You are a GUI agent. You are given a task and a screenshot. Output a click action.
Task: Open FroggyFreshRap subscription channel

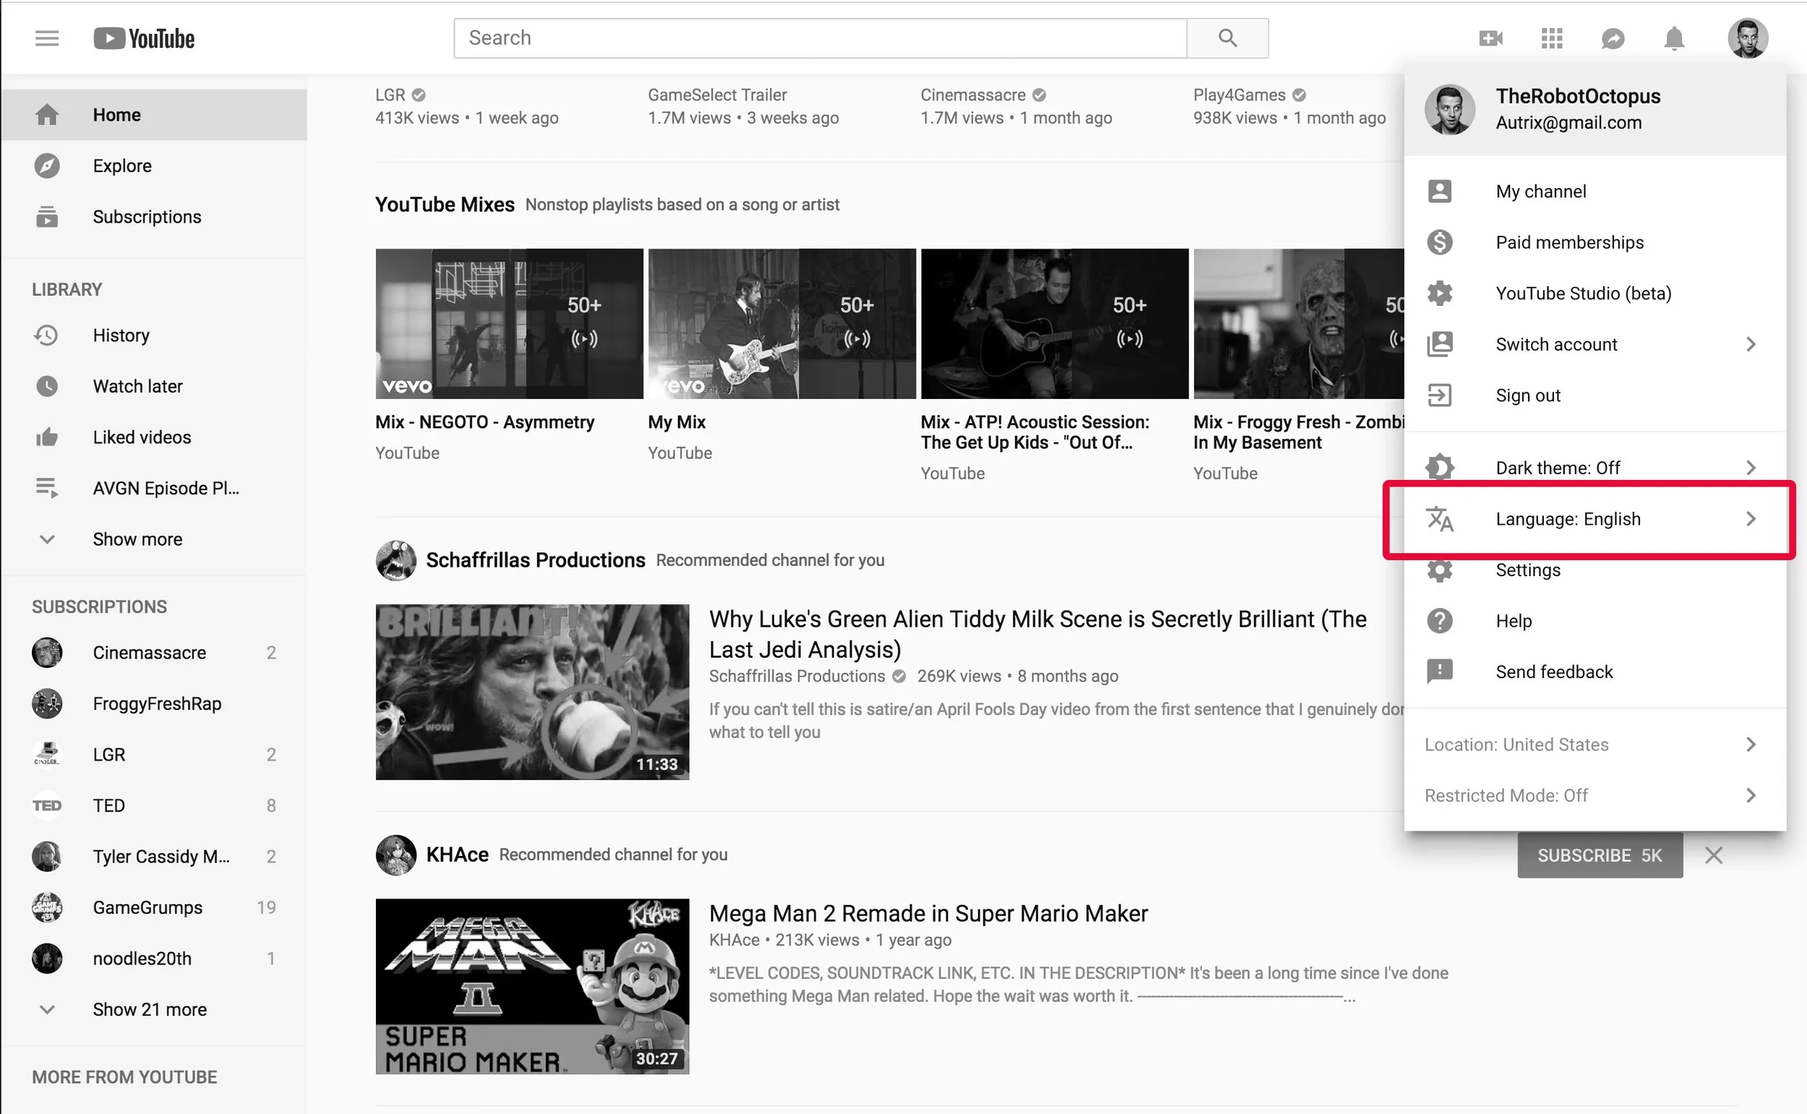(x=154, y=703)
